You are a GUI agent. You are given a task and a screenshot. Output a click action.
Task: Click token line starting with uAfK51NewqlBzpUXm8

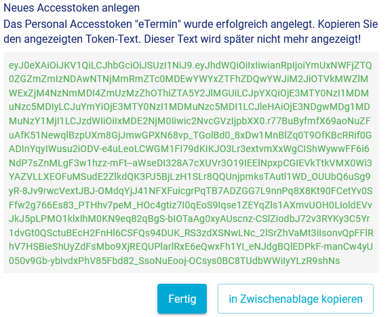[x=191, y=135]
